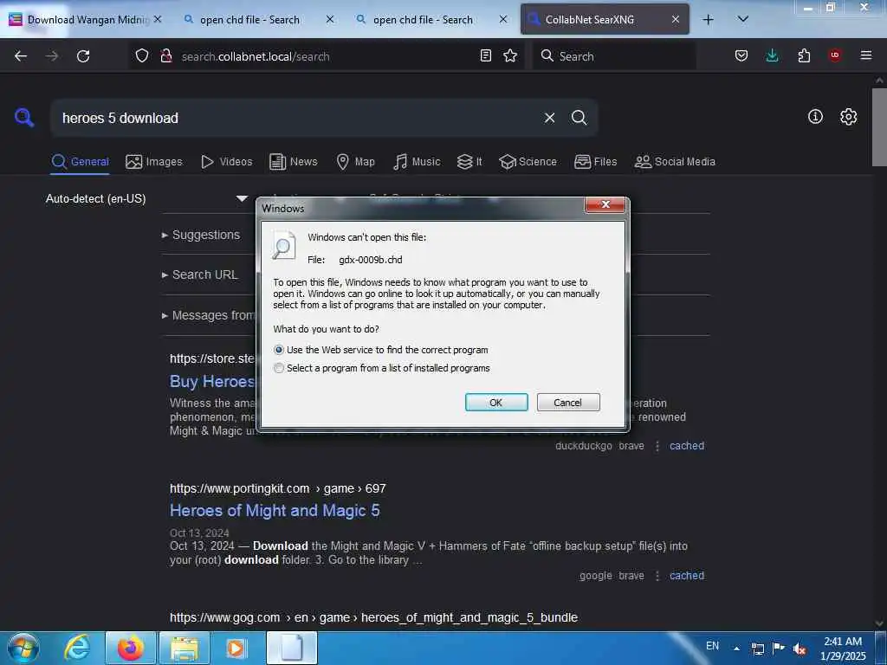This screenshot has height=665, width=887.
Task: Click the address bar URL
Action: tap(256, 56)
